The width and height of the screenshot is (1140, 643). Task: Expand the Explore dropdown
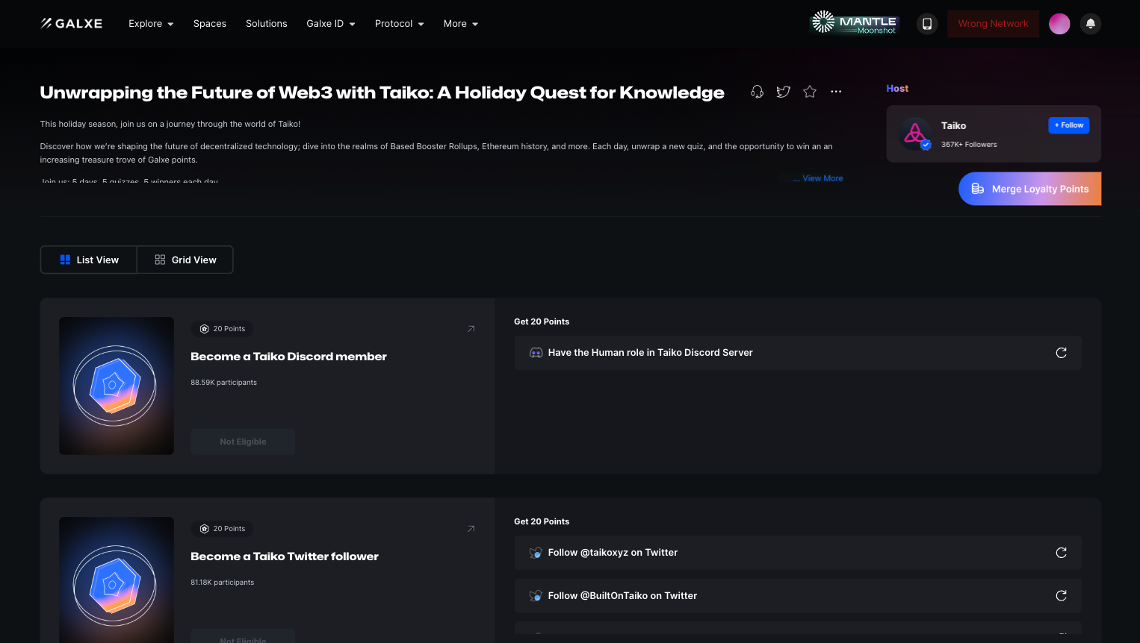(x=151, y=24)
